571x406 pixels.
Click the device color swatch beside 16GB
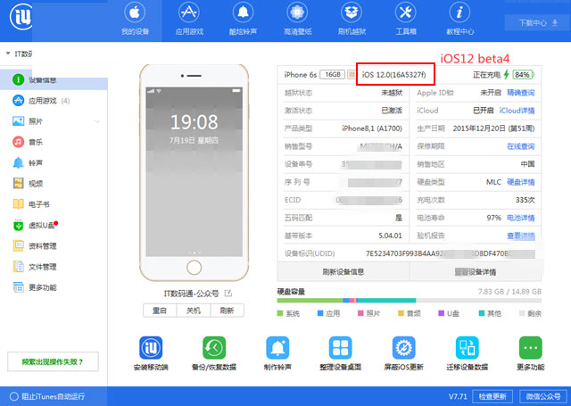click(x=352, y=75)
